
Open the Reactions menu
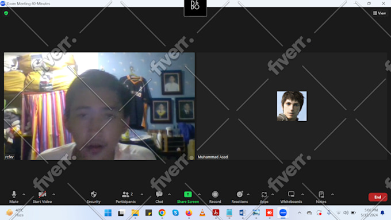(240, 197)
